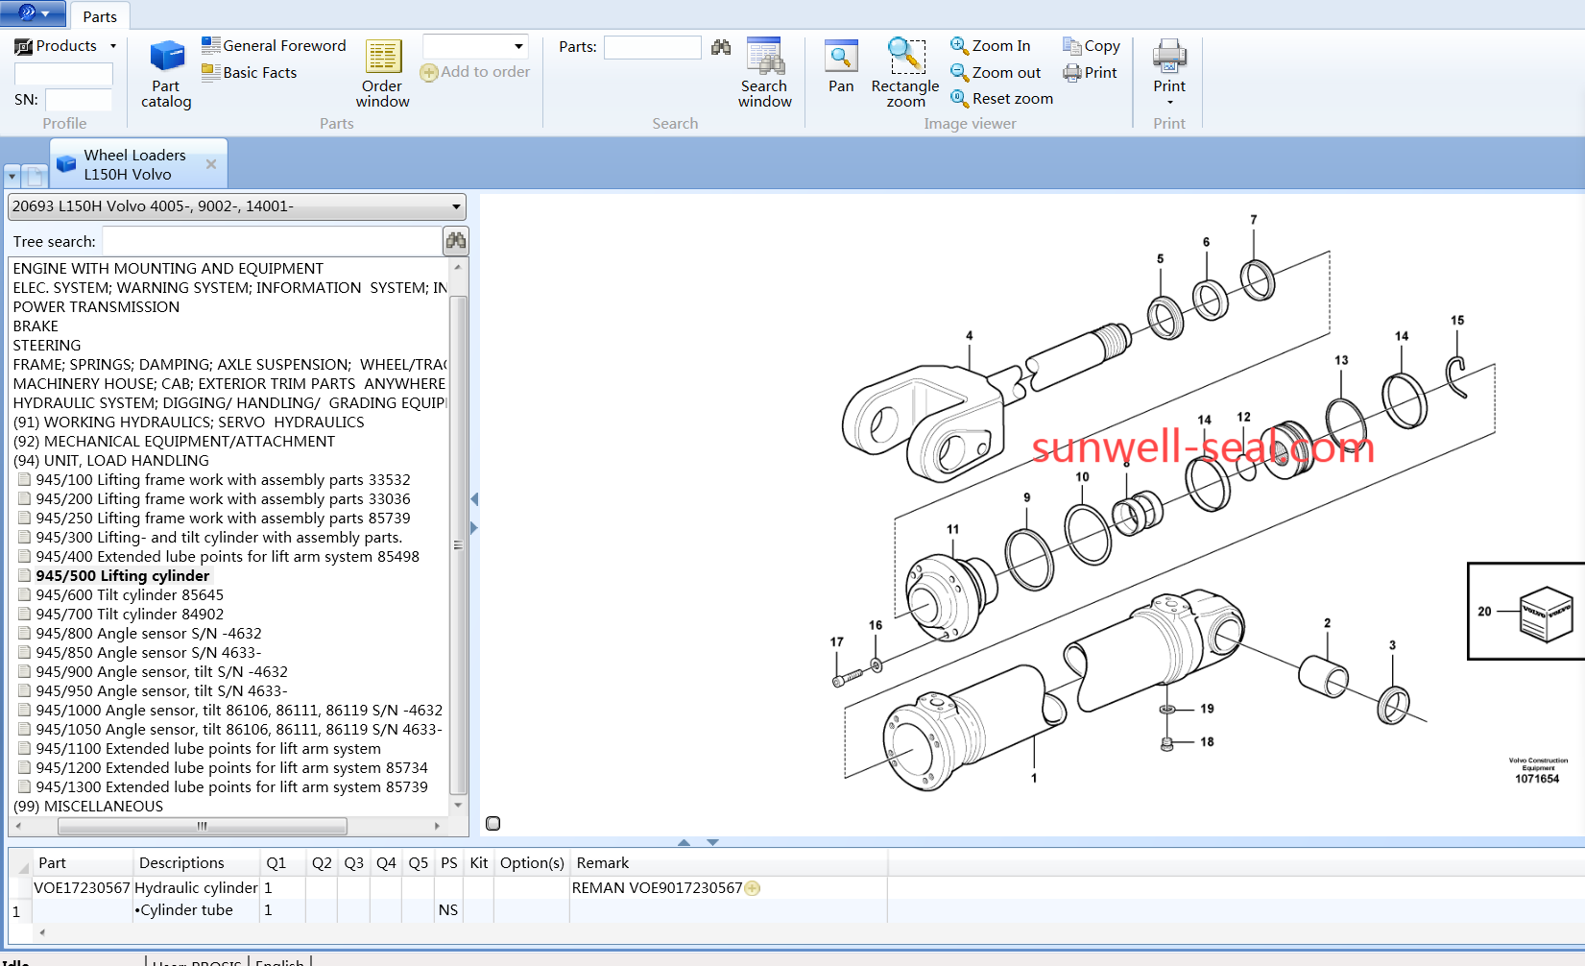This screenshot has height=966, width=1585.
Task: Select the Pan tool
Action: [841, 67]
